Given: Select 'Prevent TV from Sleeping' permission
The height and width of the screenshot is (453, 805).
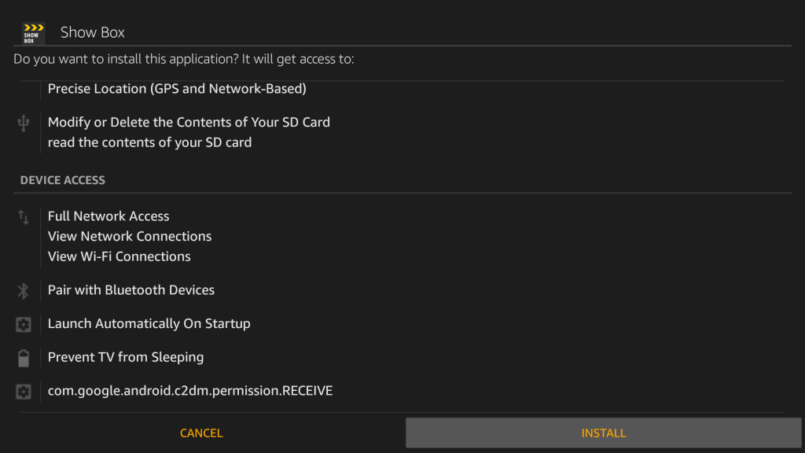Looking at the screenshot, I should click(125, 357).
